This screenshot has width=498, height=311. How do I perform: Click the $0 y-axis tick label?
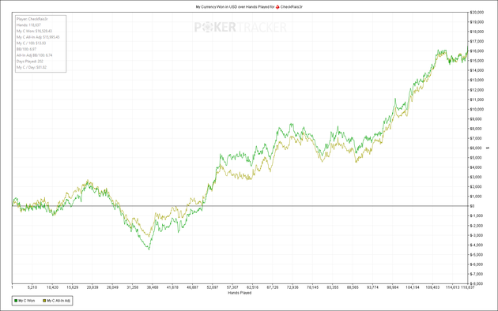pos(472,206)
